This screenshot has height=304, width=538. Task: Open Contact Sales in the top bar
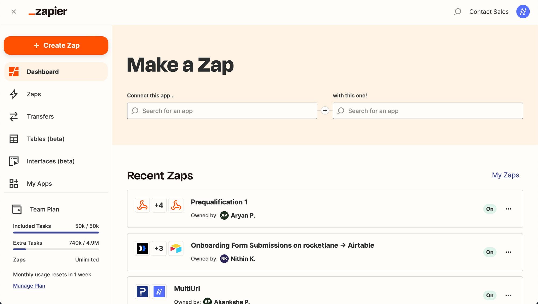(x=489, y=12)
